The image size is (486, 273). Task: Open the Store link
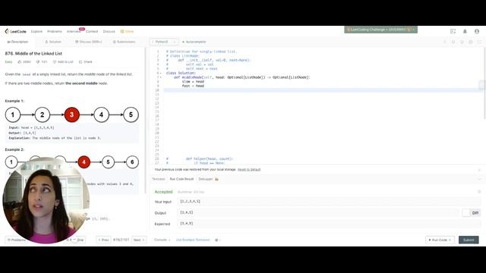127,31
